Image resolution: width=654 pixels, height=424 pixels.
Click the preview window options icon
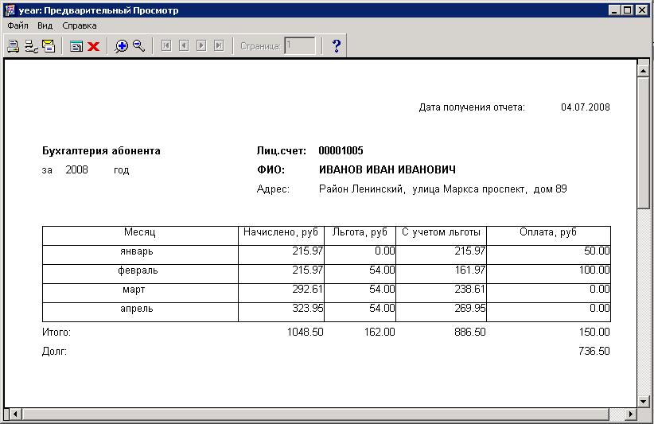76,46
